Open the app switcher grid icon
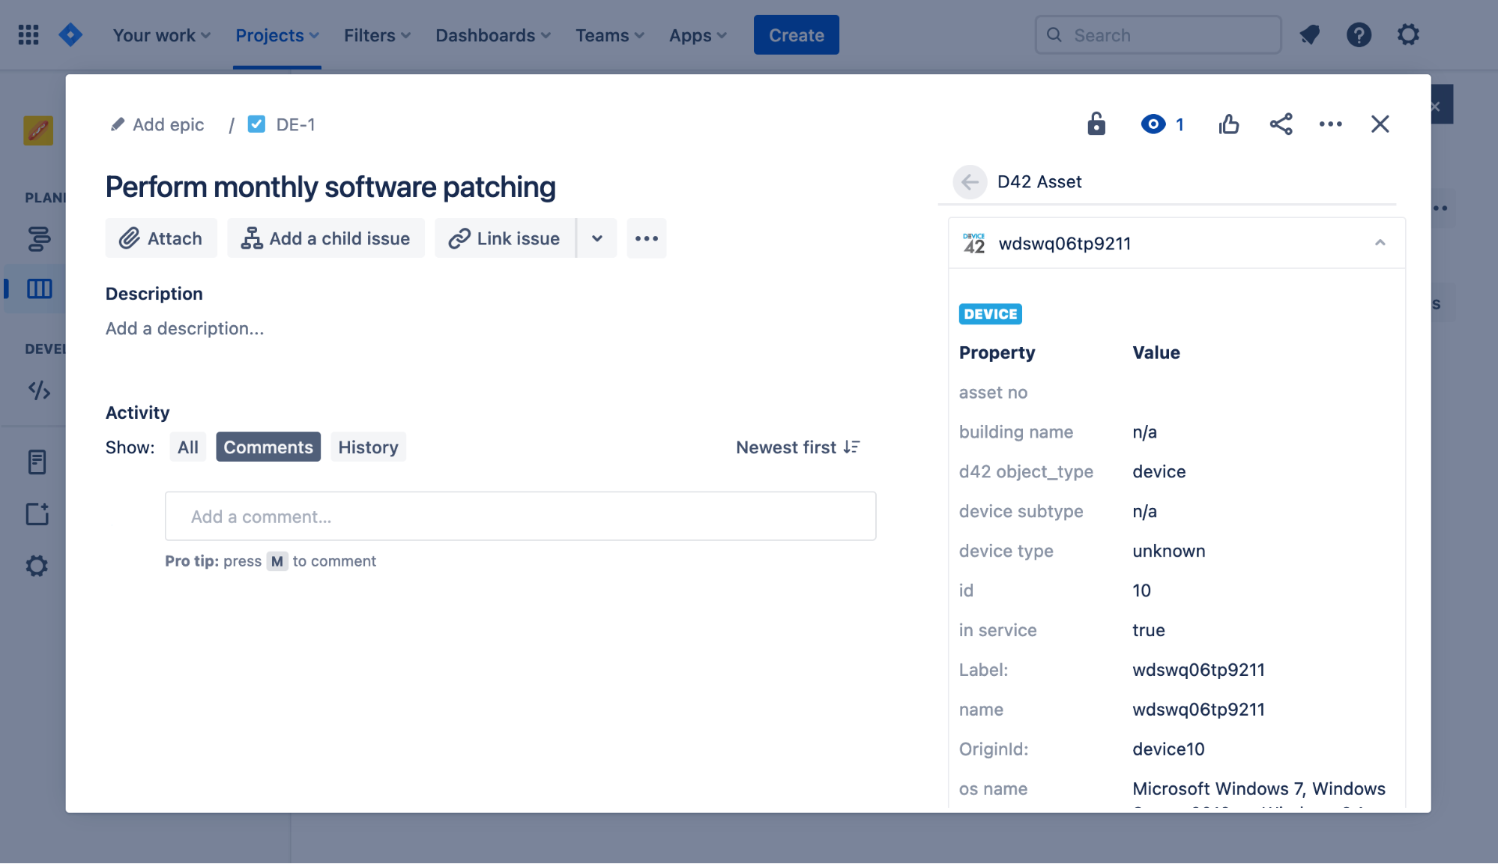Screen dimensions: 1498x864 pos(28,34)
